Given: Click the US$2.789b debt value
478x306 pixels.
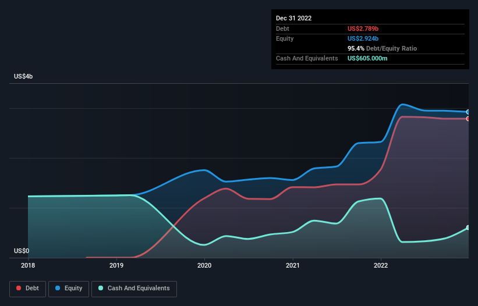Looking at the screenshot, I should coord(363,29).
